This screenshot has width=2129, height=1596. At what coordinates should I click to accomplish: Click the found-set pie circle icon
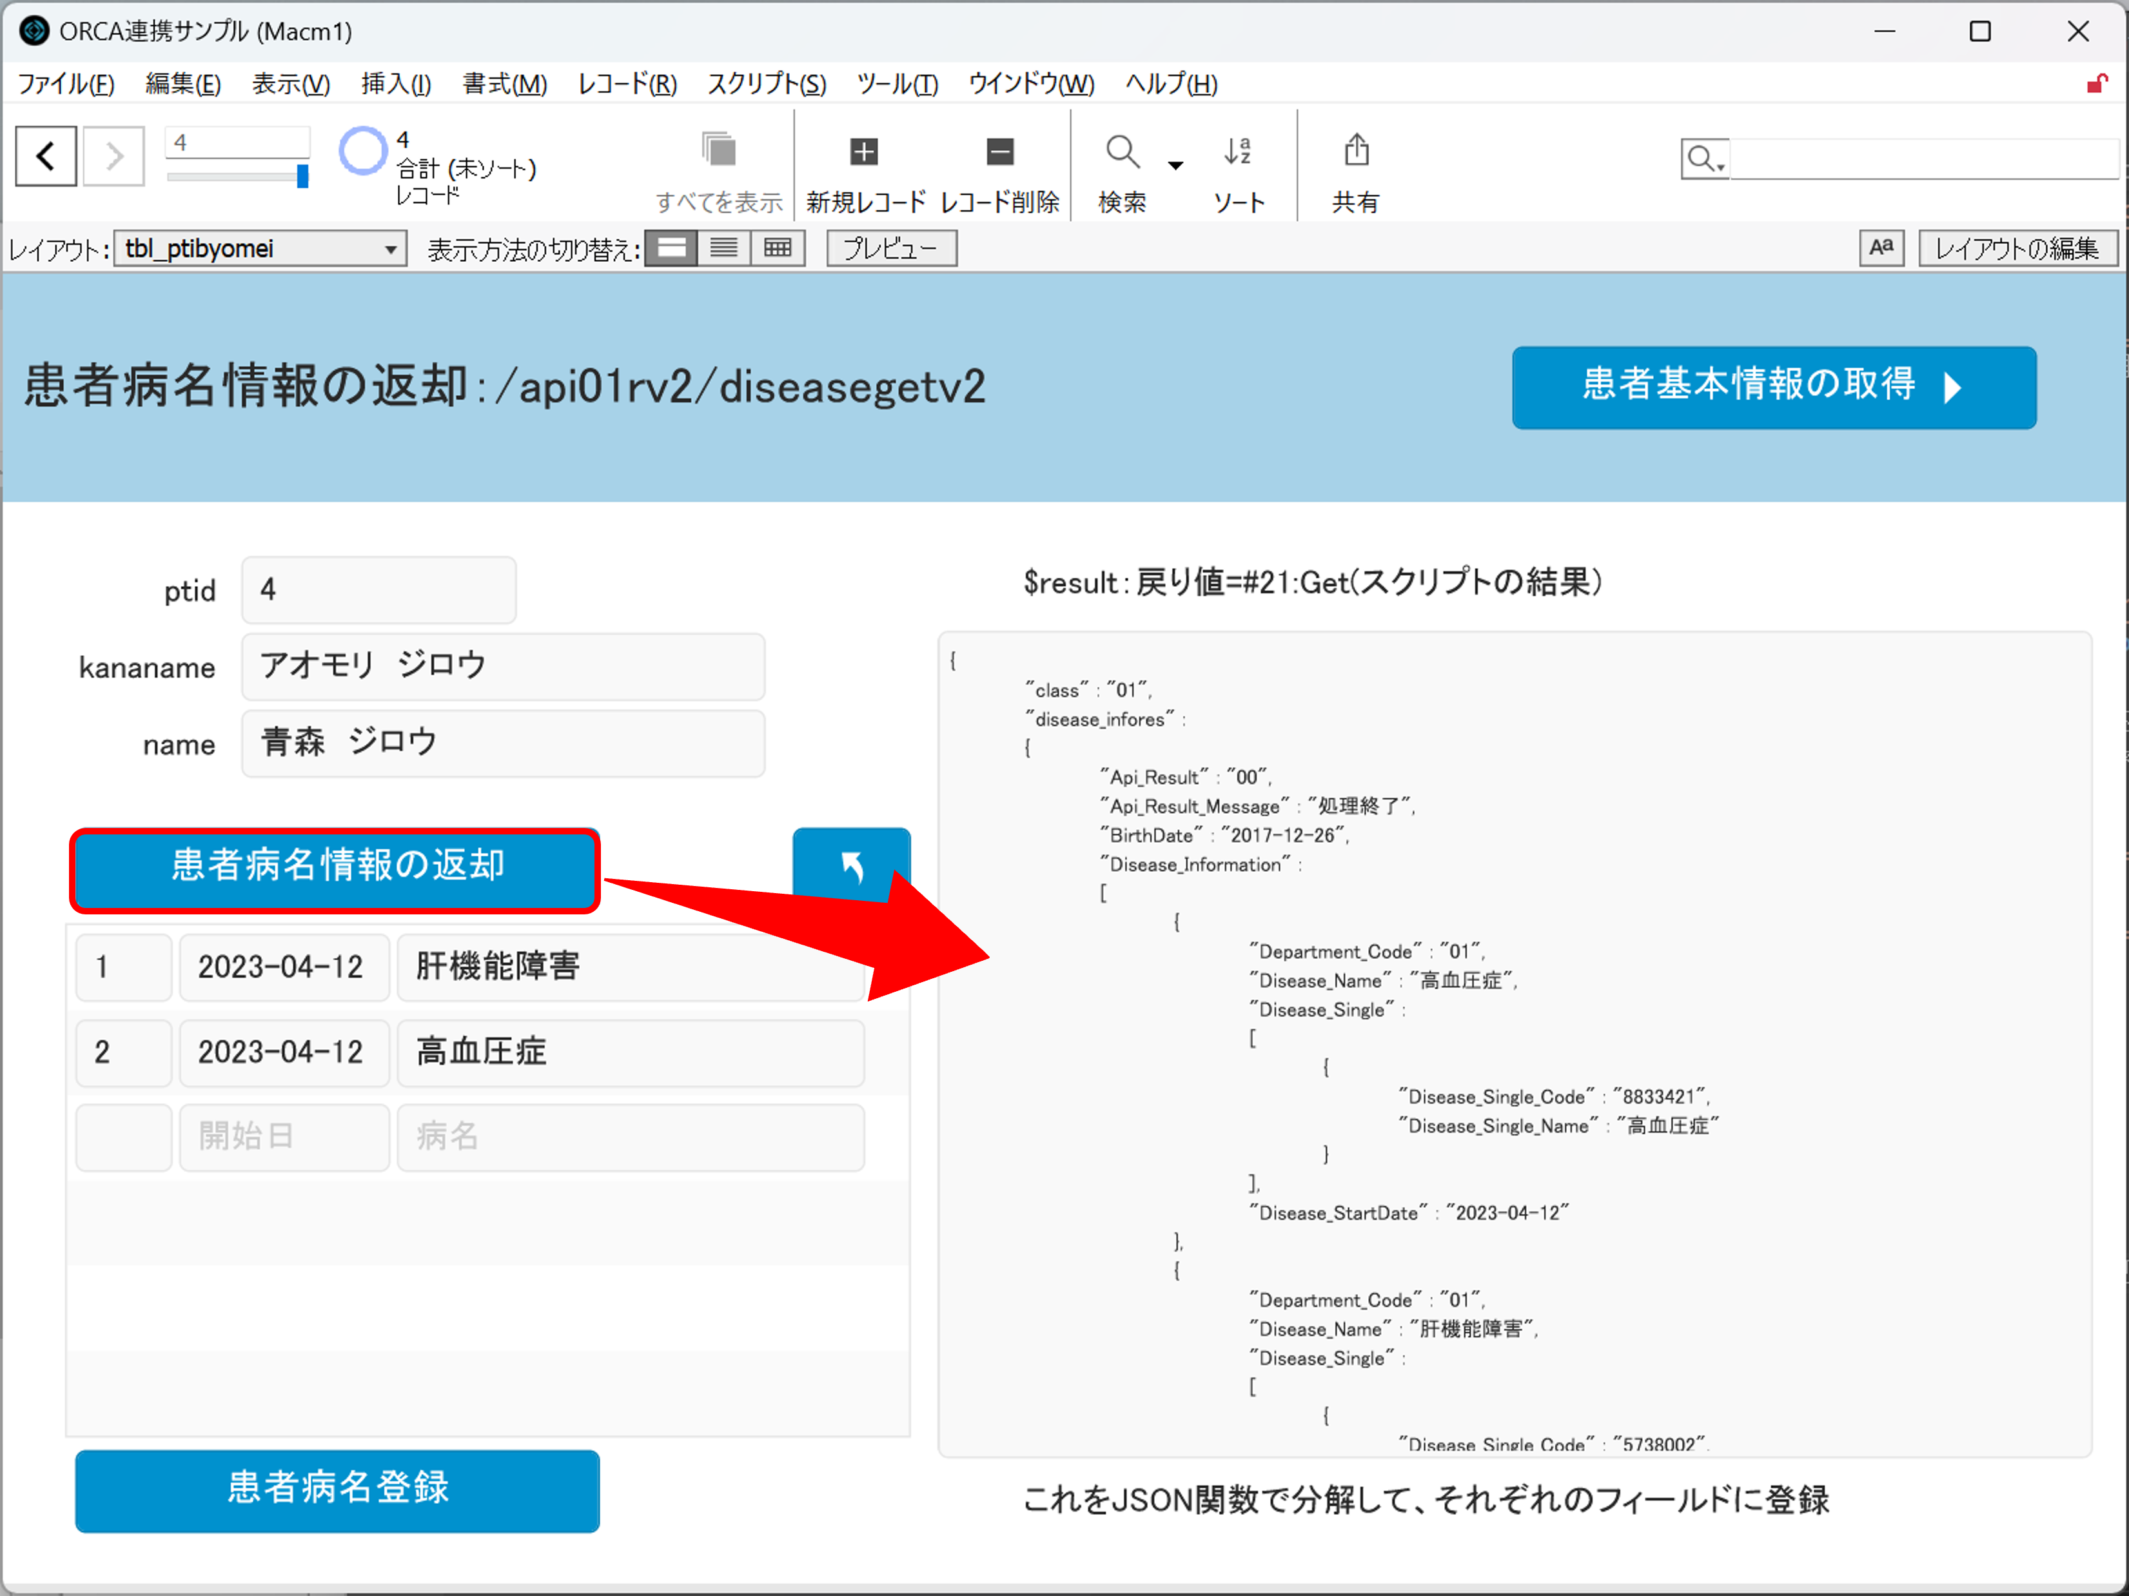tap(363, 152)
